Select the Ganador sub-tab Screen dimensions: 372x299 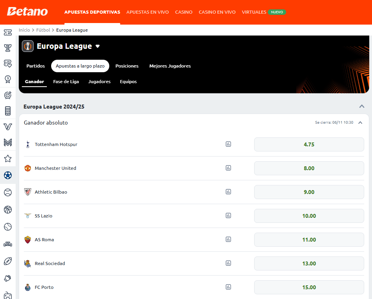point(34,82)
